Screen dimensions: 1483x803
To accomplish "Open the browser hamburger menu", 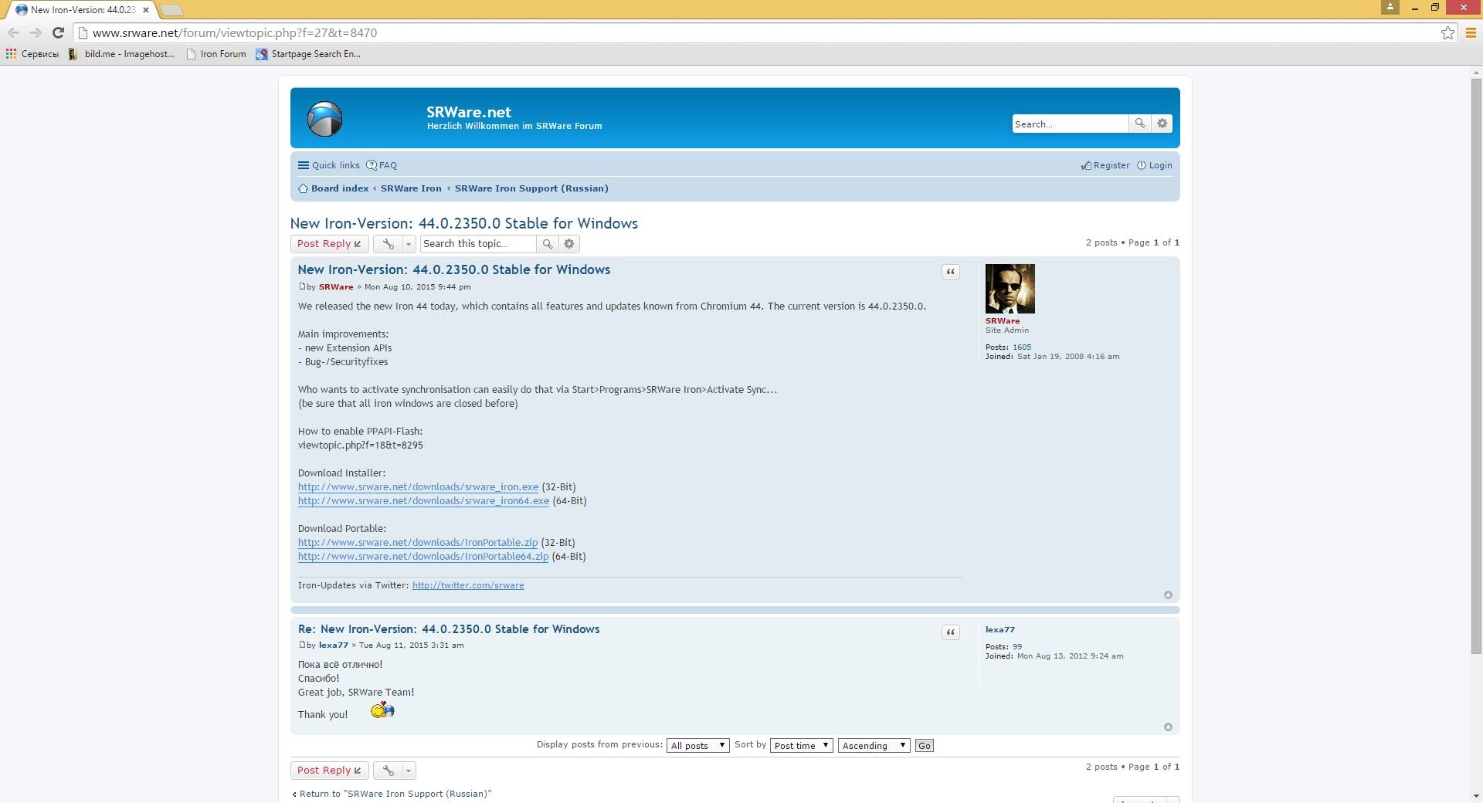I will pyautogui.click(x=1471, y=32).
